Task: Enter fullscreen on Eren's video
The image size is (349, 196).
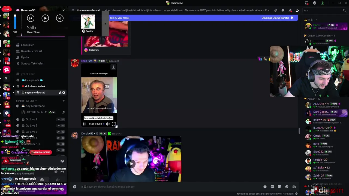Action: pos(114,124)
